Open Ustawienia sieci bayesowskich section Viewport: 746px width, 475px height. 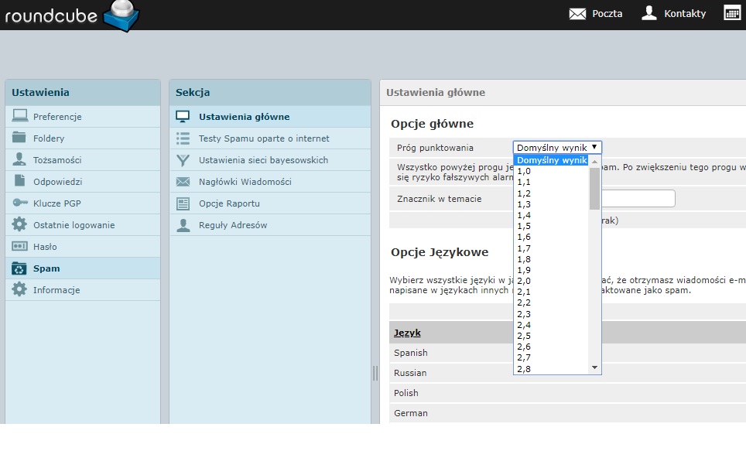tap(263, 160)
